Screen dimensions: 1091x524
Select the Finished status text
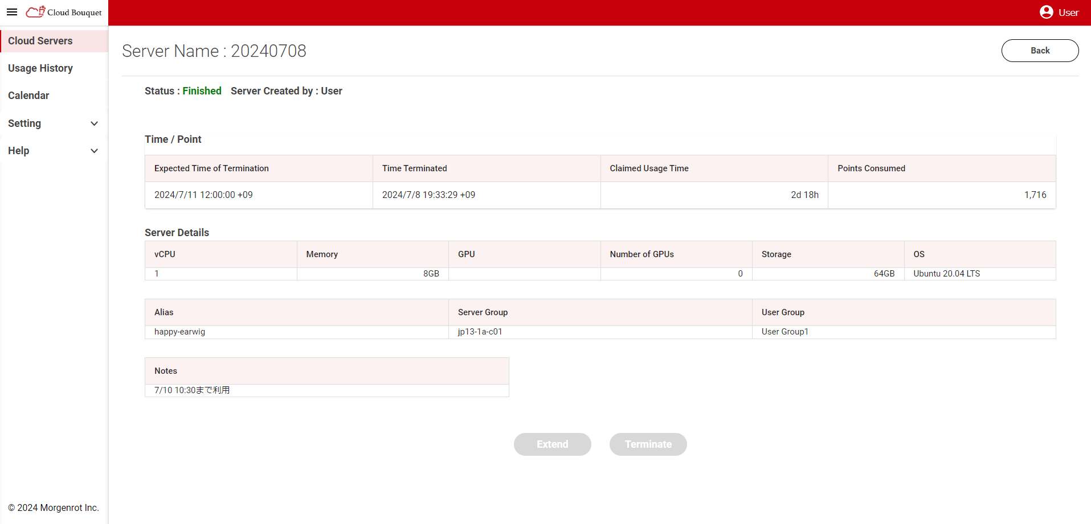coord(202,91)
